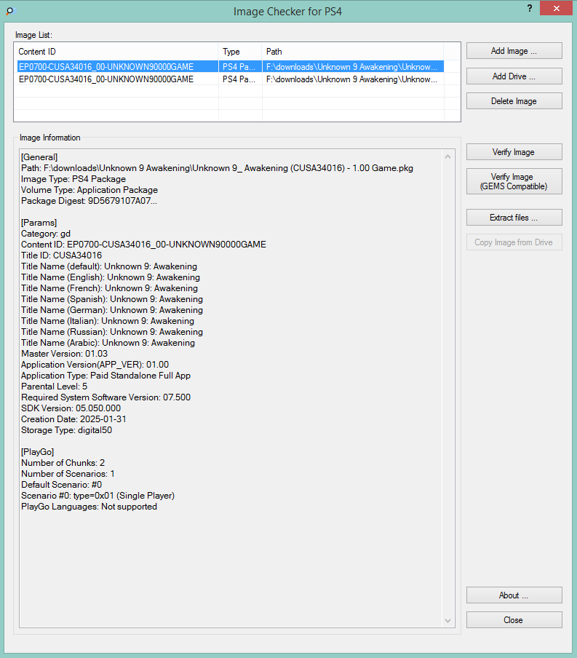Click the Package Digest line
Screen dimensions: 577x658
point(89,201)
